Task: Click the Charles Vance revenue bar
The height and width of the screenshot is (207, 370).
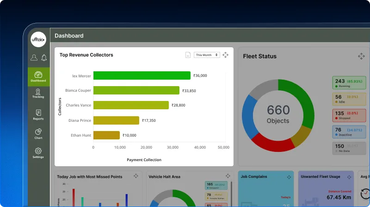Action: (131, 105)
